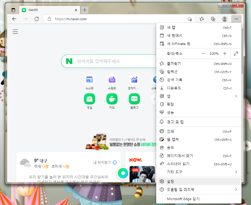251x205 pixels.
Task: Select 새 InPrivate 창 menu item
Action: pyautogui.click(x=199, y=44)
